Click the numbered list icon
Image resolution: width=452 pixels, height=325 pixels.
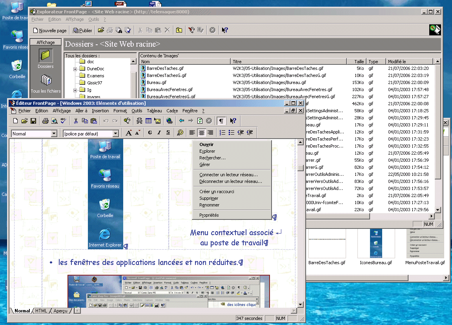[222, 133]
